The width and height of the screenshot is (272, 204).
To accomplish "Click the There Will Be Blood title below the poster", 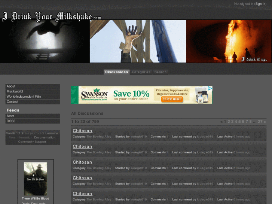I will [36, 198].
